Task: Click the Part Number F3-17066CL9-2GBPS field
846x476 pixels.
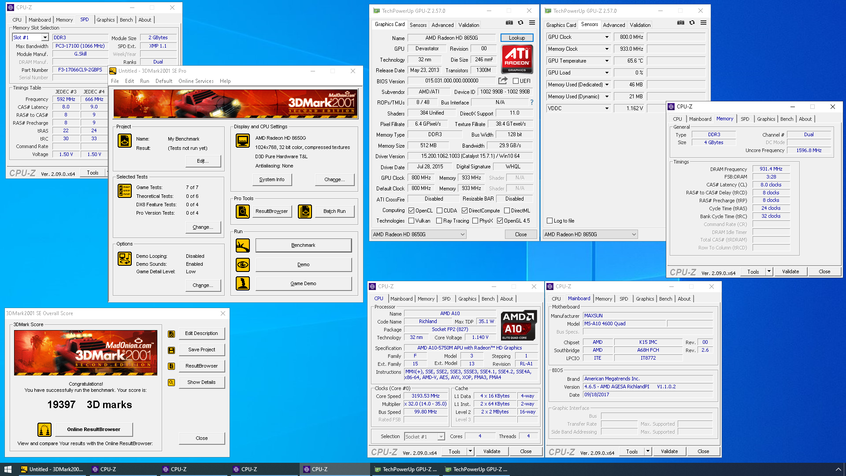Action: [x=80, y=70]
